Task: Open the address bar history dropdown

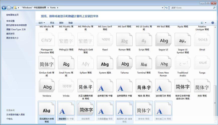Action: point(162,8)
